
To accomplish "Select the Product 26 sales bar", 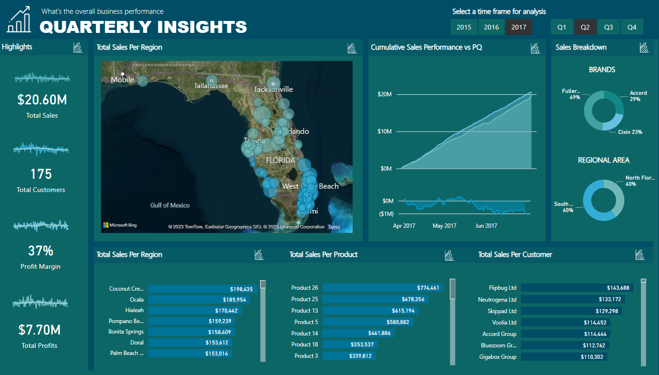I will (383, 288).
